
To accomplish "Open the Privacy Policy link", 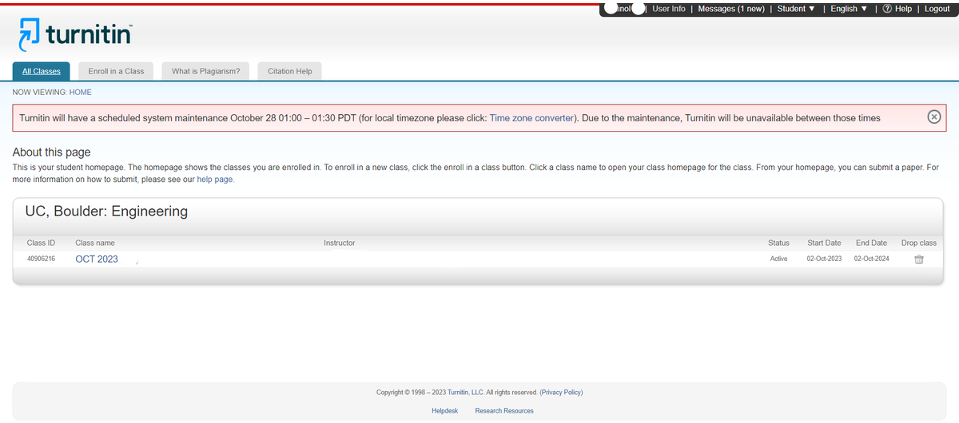I will point(562,393).
